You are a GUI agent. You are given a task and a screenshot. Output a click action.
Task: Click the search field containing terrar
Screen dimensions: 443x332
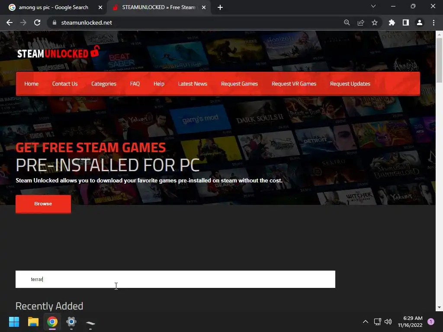point(175,279)
